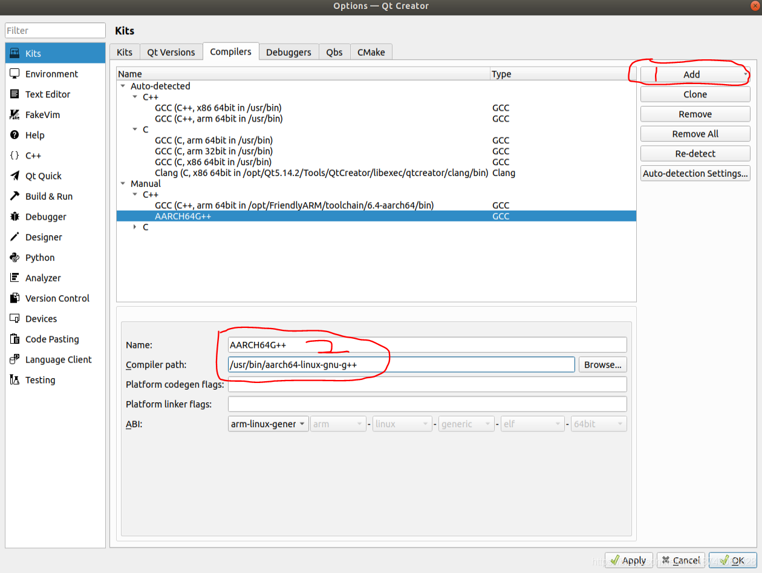This screenshot has height=573, width=762.
Task: Open the Python logo icon
Action: [15, 258]
